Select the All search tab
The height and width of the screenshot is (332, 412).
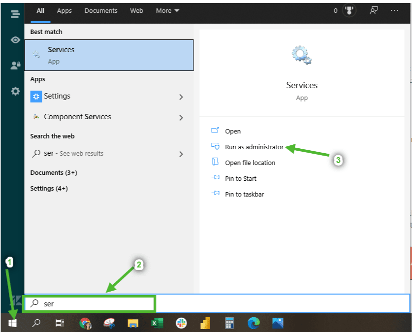(40, 11)
